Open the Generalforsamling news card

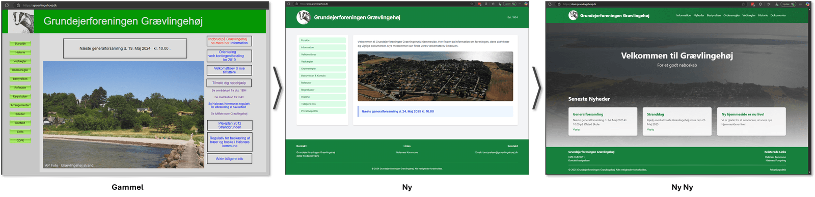coord(603,122)
